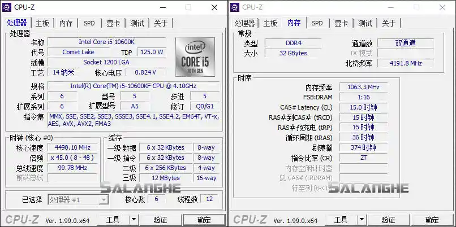Click the refresh value 374 时钟
The height and width of the screenshot is (227, 456).
(364, 147)
